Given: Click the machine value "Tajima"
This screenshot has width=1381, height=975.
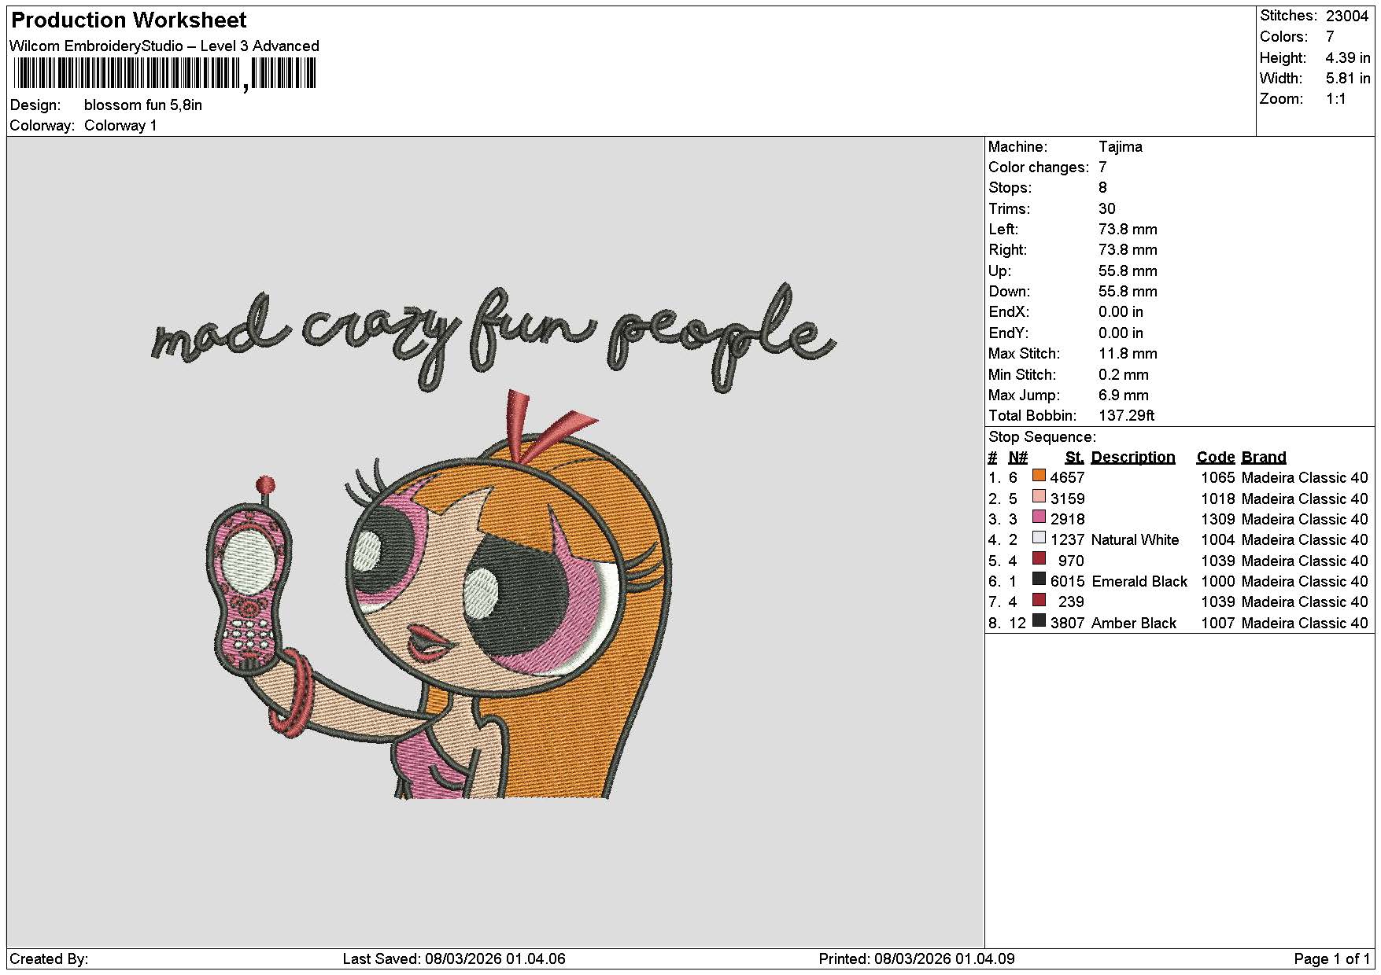Looking at the screenshot, I should 1121,147.
